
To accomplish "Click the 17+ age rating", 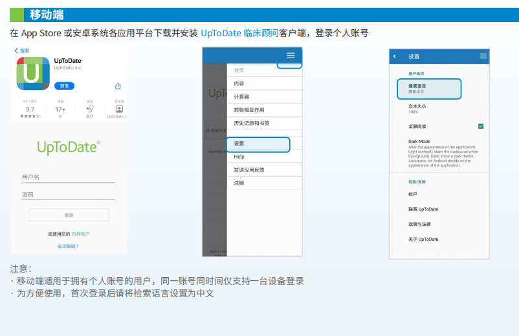I will 60,109.
